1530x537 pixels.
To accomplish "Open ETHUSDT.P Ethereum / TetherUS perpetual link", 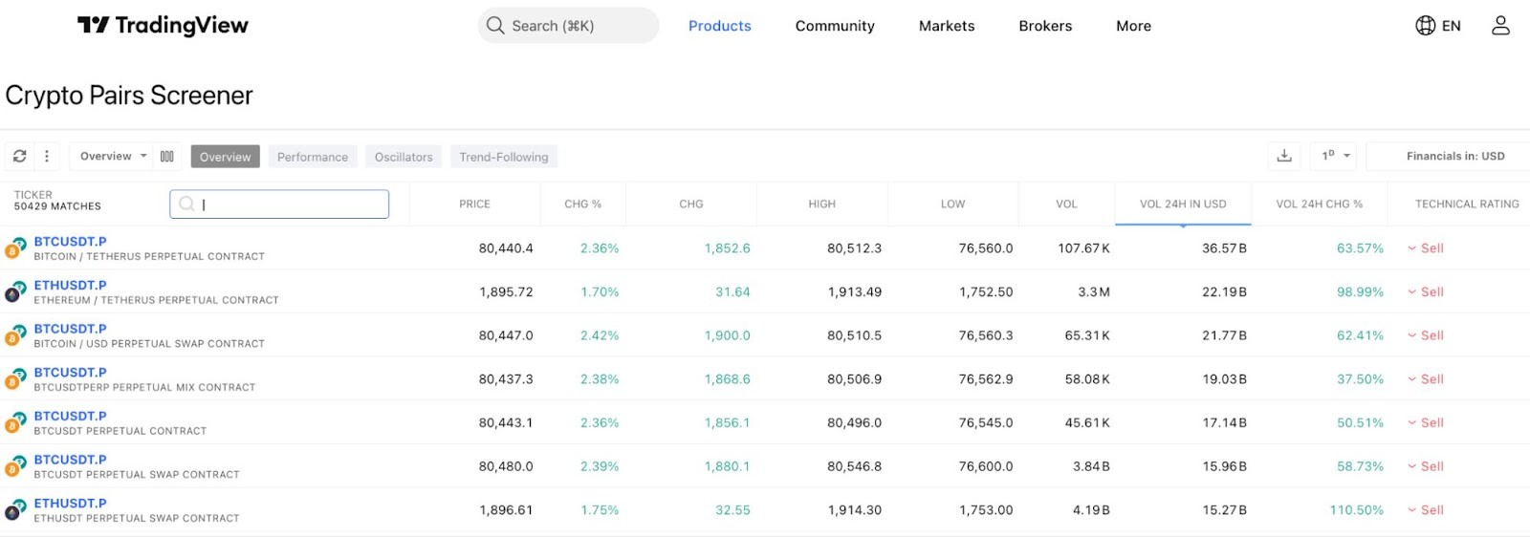I will pos(71,285).
